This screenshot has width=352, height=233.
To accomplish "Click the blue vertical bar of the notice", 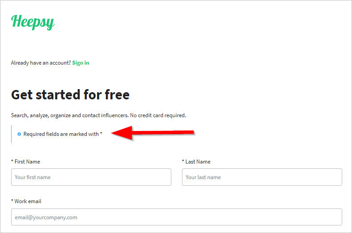I will [11, 134].
